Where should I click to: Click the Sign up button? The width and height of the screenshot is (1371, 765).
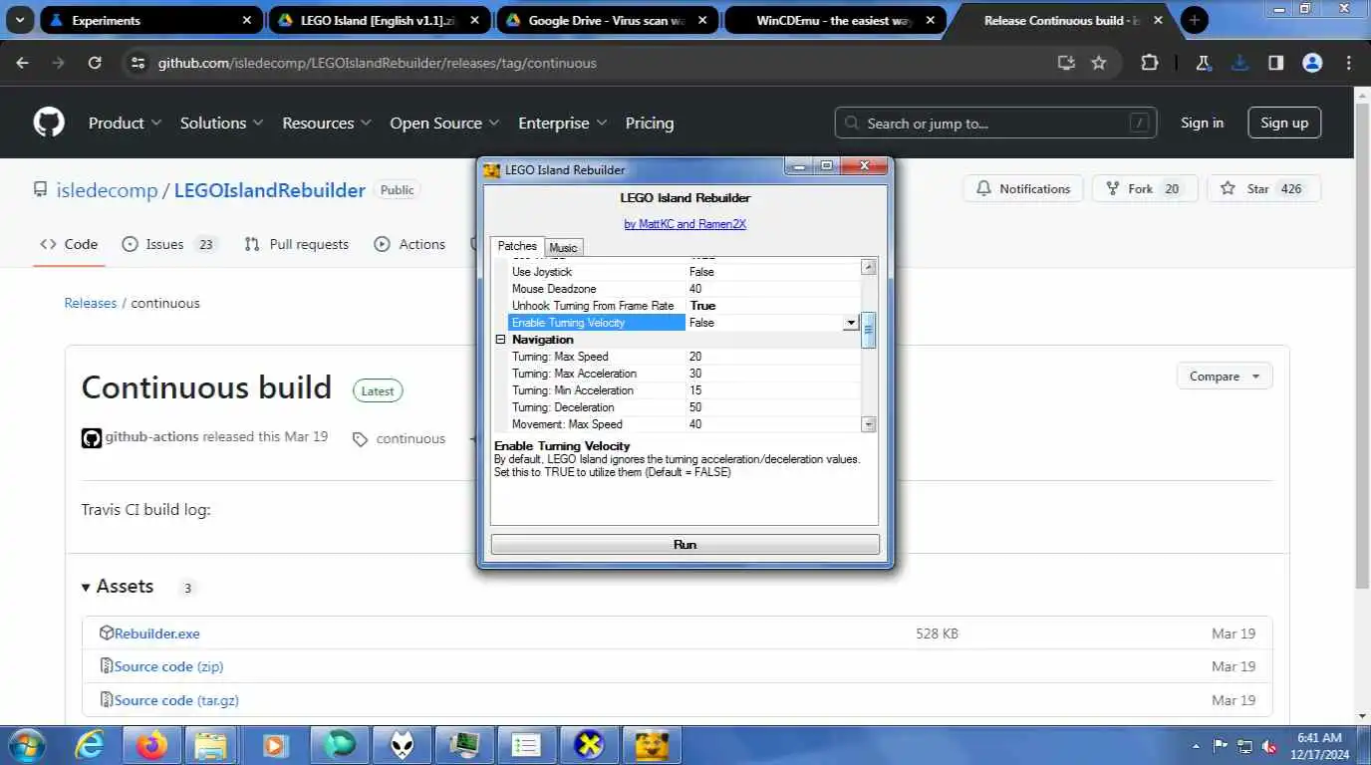coord(1284,123)
